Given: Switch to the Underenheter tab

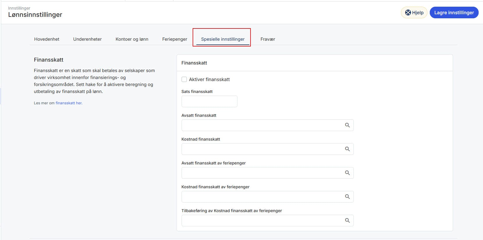Looking at the screenshot, I should pos(87,39).
